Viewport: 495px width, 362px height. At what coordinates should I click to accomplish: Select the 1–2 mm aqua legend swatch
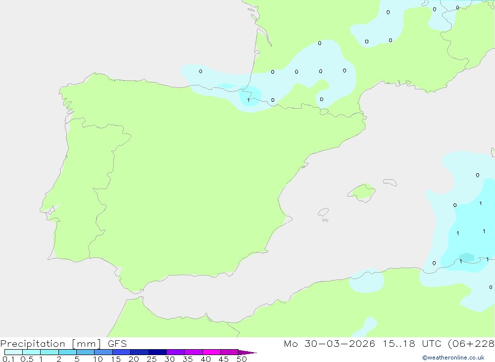coord(49,352)
